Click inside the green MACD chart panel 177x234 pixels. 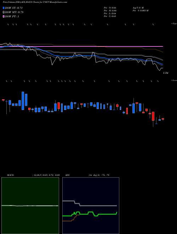(x=30, y=206)
